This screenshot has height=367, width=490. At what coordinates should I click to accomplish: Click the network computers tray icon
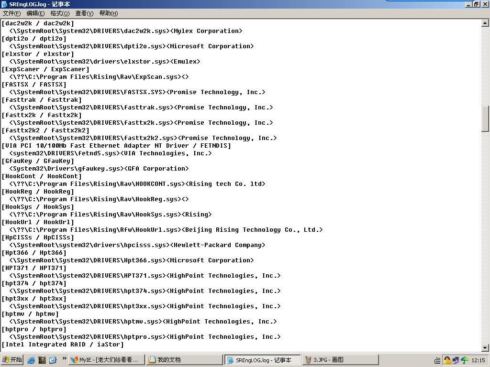coord(456,360)
